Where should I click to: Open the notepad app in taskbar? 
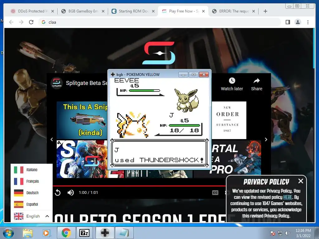click(124, 233)
